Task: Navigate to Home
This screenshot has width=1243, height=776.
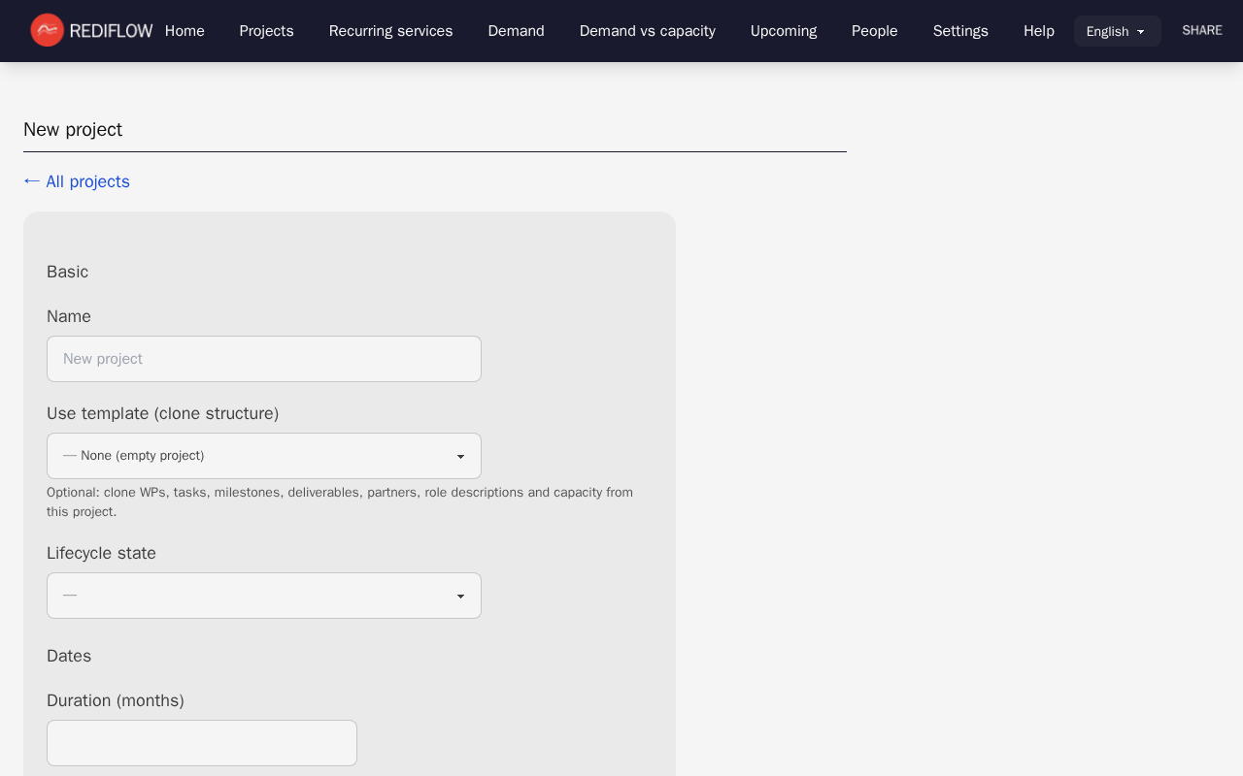Action: click(x=185, y=31)
